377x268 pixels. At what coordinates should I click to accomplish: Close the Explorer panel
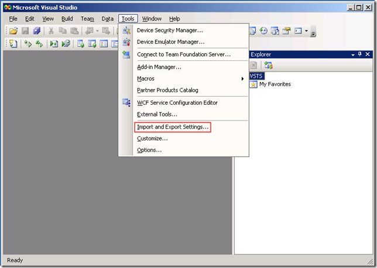[368, 54]
